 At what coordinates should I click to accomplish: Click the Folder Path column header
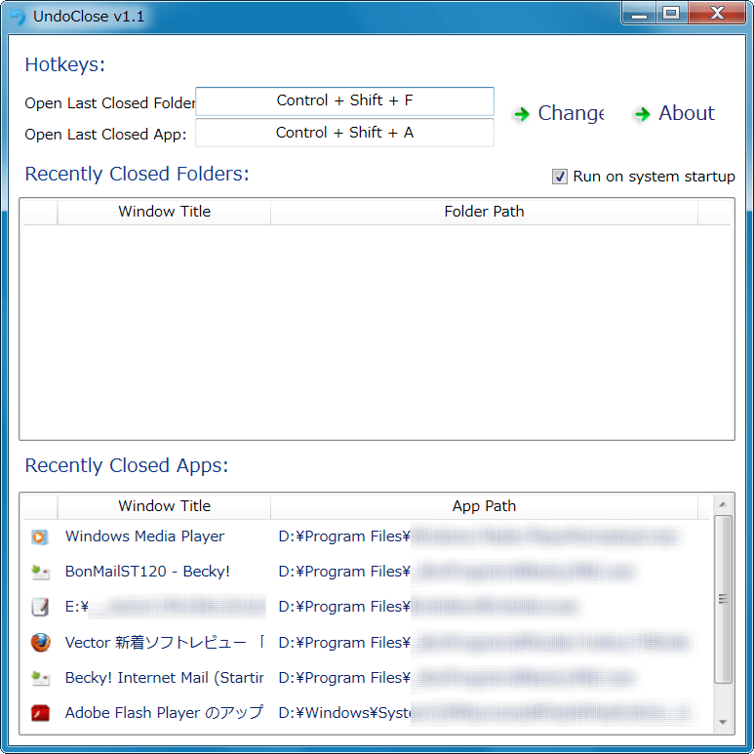tap(484, 212)
